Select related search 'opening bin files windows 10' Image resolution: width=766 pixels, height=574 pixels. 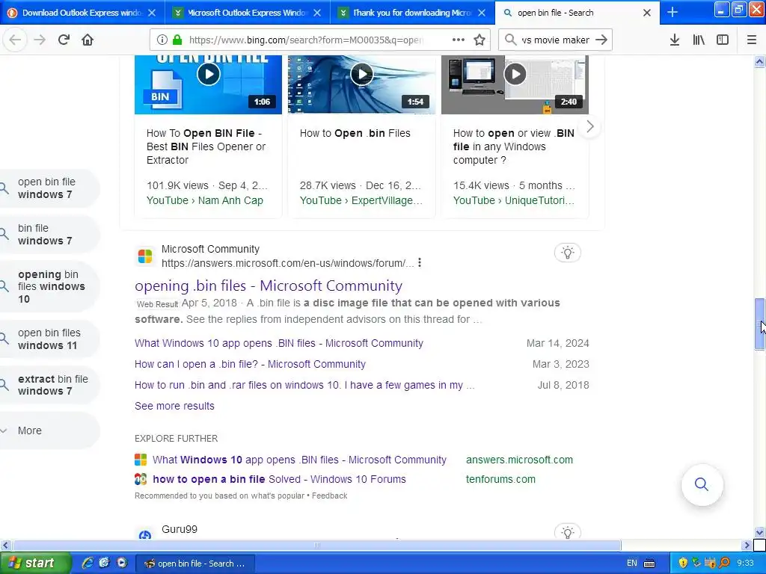tap(49, 286)
